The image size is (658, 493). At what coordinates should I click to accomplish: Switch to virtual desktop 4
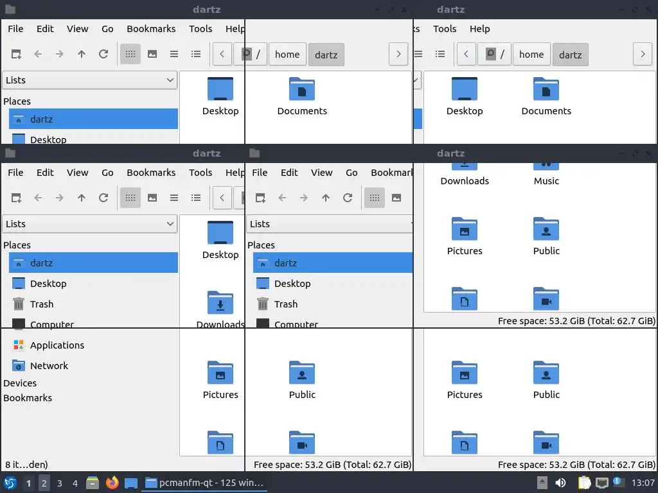coord(75,483)
